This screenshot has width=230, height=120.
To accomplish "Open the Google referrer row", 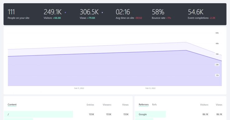I will [x=180, y=114].
